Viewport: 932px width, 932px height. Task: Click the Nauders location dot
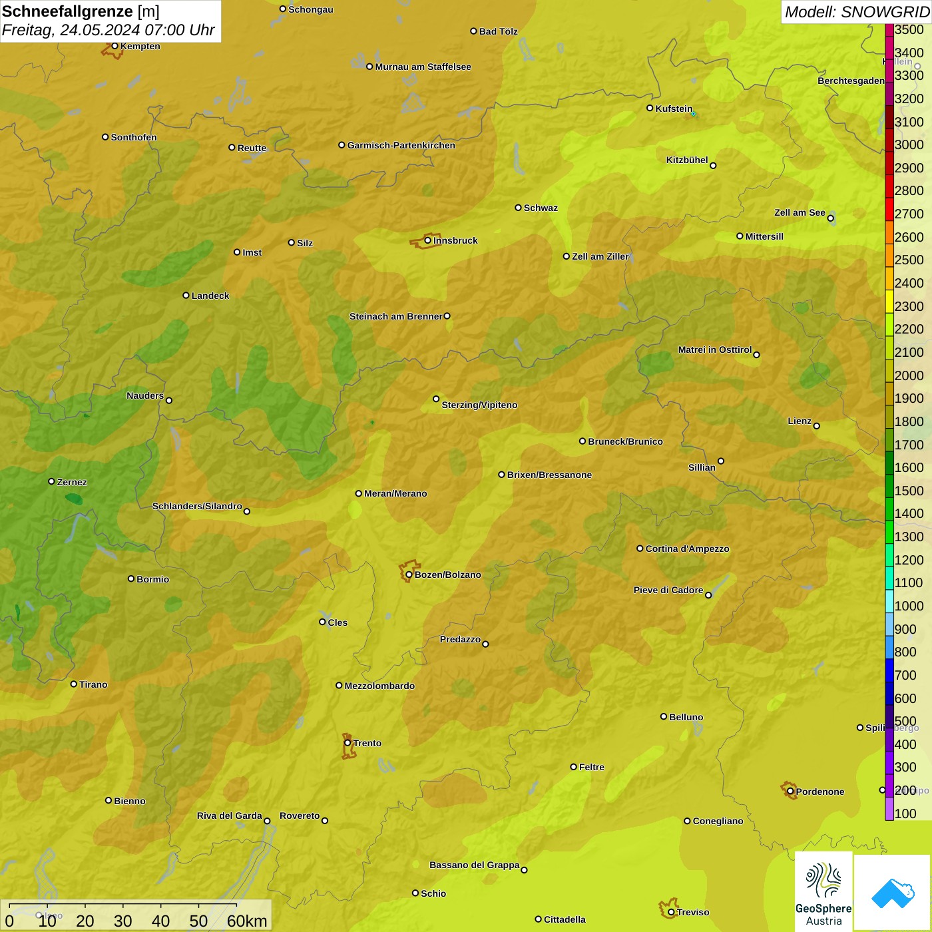pyautogui.click(x=168, y=400)
